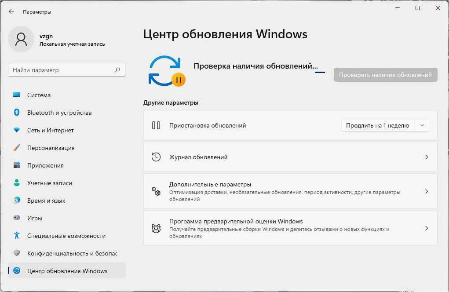Open the Система settings section
The height and width of the screenshot is (292, 449).
point(67,95)
